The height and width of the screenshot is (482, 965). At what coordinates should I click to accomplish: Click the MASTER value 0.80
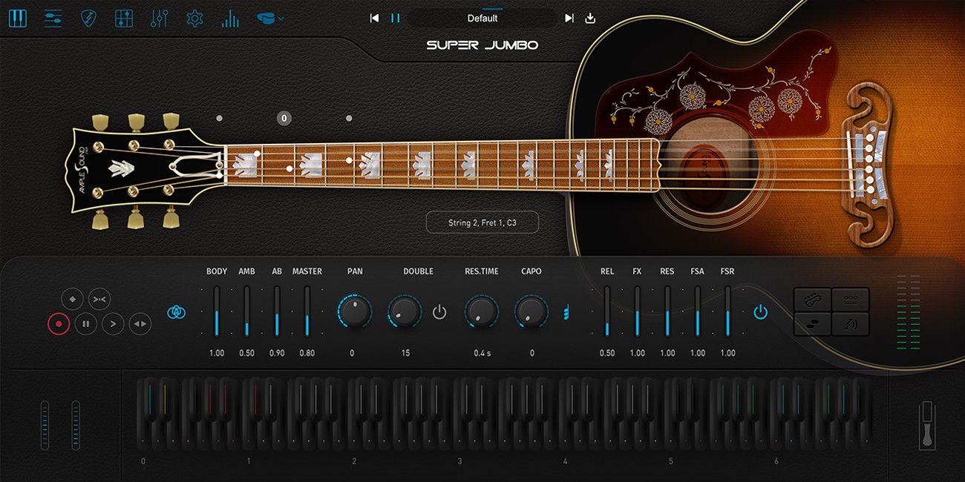(307, 353)
